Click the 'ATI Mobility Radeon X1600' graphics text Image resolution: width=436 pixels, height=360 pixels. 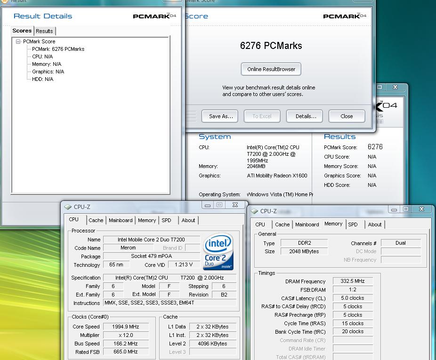277,176
